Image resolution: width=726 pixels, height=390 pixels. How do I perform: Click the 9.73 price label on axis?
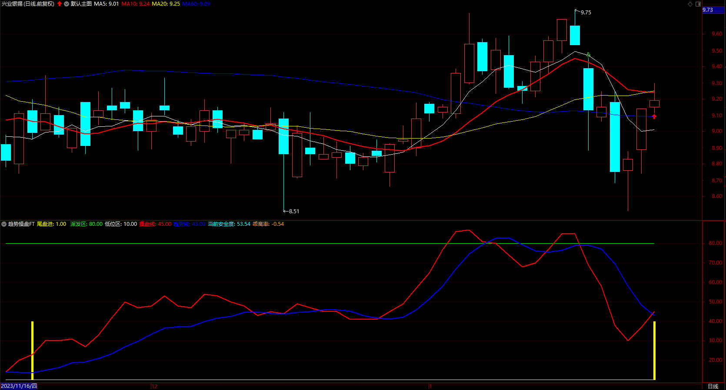[x=708, y=10]
